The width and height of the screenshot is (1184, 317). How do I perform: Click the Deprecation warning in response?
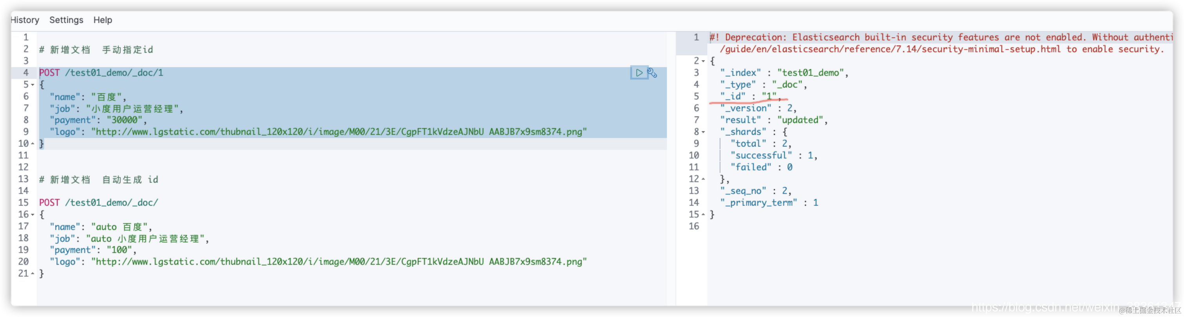click(x=940, y=43)
